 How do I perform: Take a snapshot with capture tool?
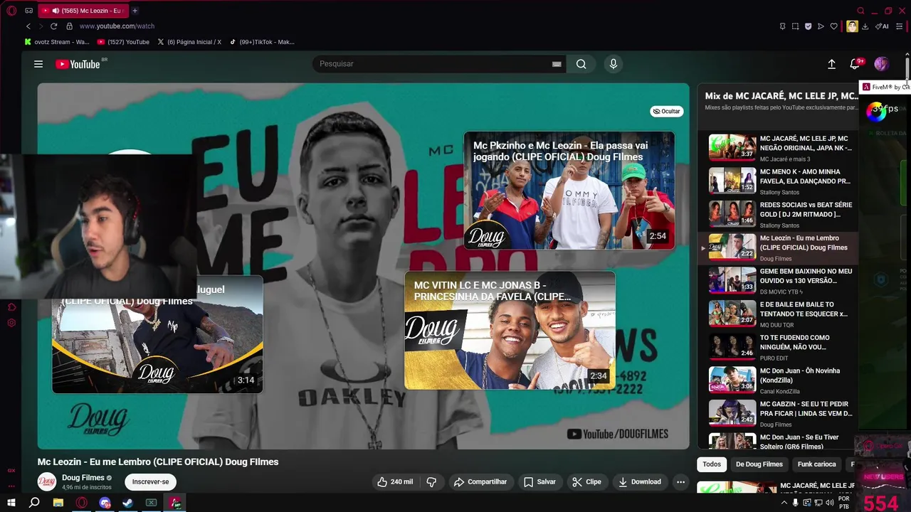click(795, 26)
